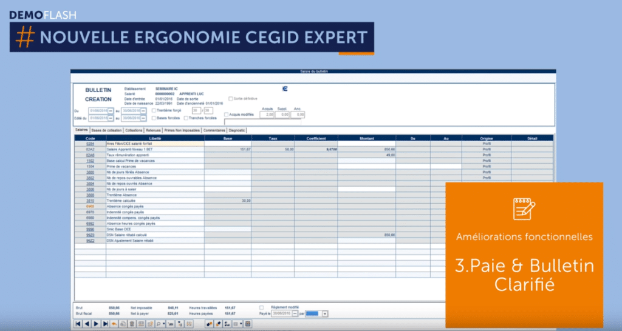Open the 'Edité du' date picker button
Screen dimensions: 622x331
pyautogui.click(x=111, y=118)
